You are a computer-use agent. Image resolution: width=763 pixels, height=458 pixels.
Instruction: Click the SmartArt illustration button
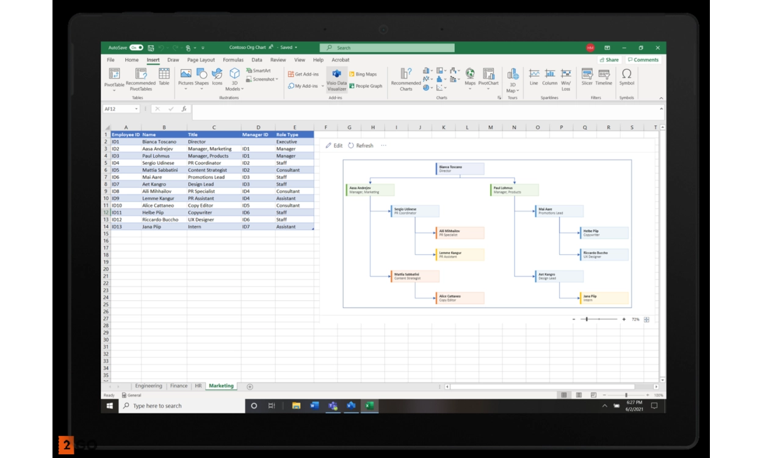(x=258, y=71)
